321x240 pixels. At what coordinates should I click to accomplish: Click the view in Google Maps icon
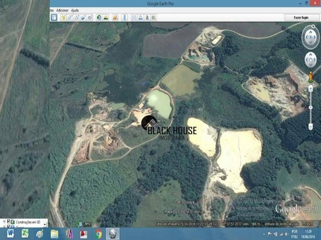[154, 17]
